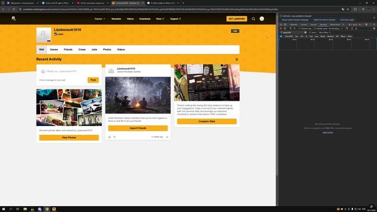Viewport: 377px width, 212px height.
Task: Switch to the Jobs profile tab
Action: click(94, 49)
